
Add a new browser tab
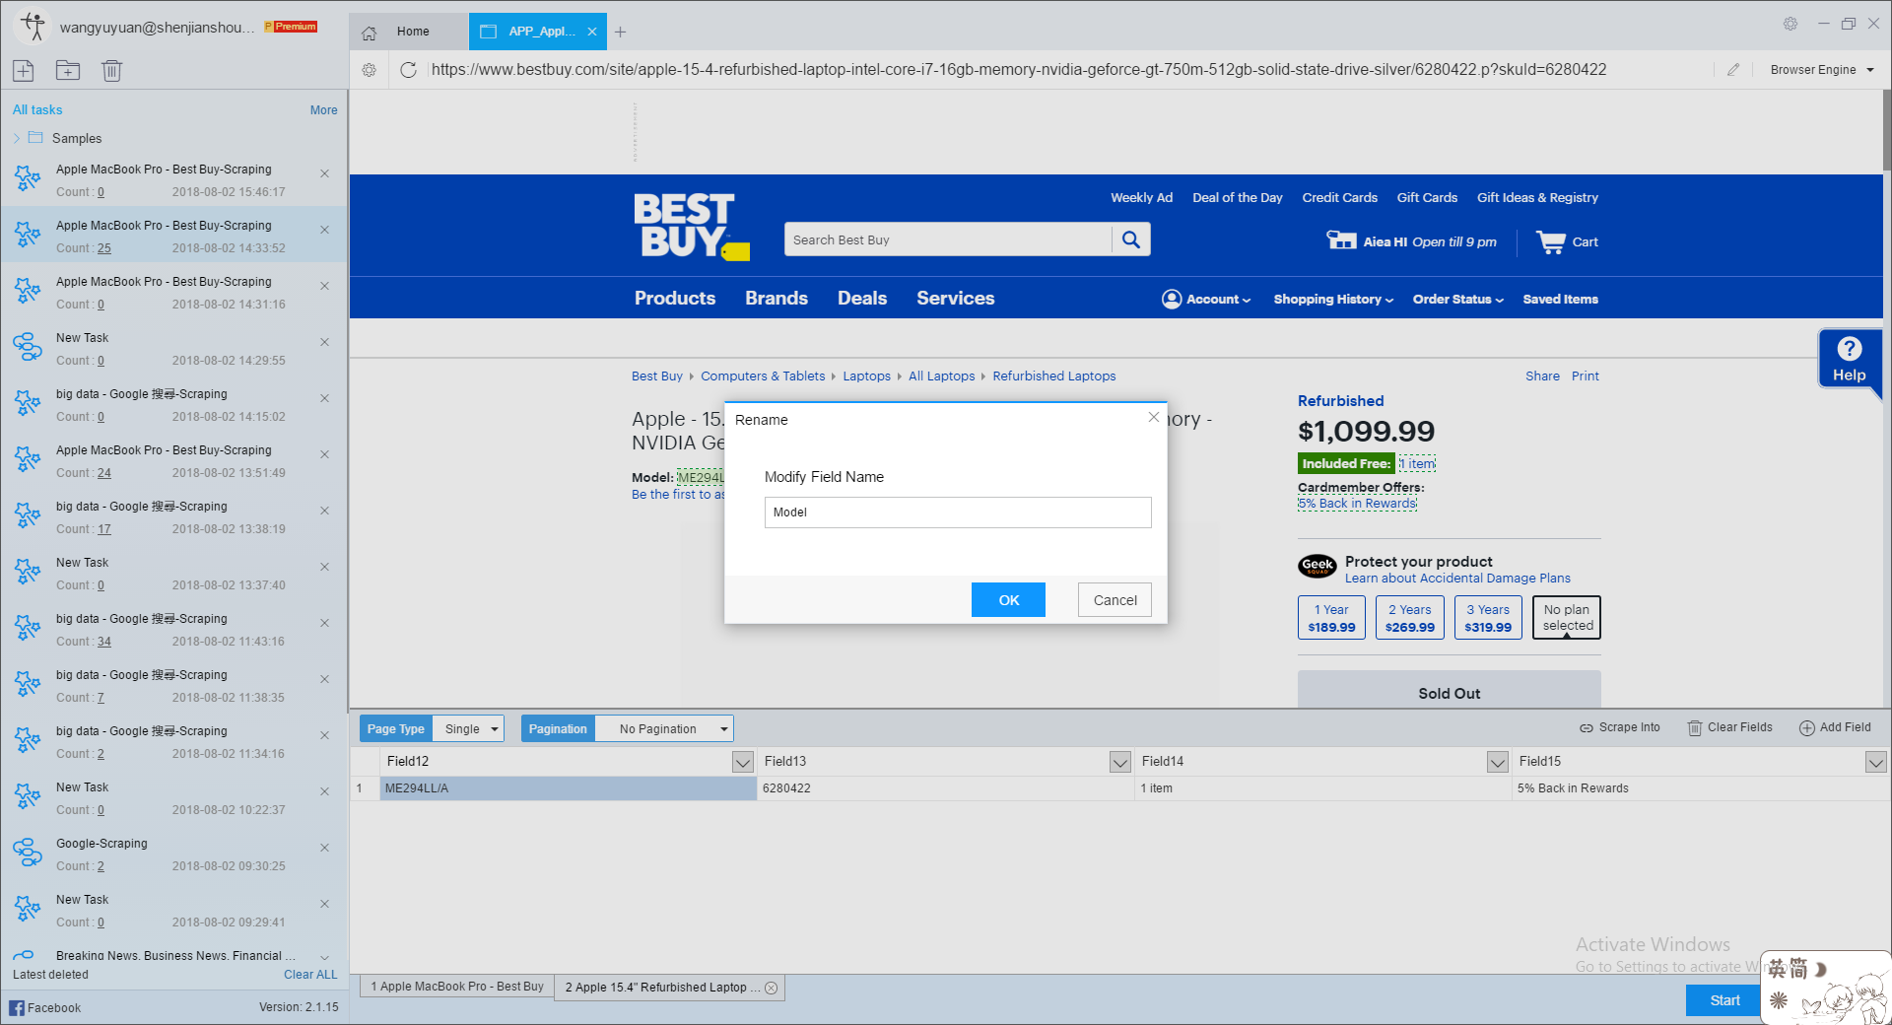[620, 32]
